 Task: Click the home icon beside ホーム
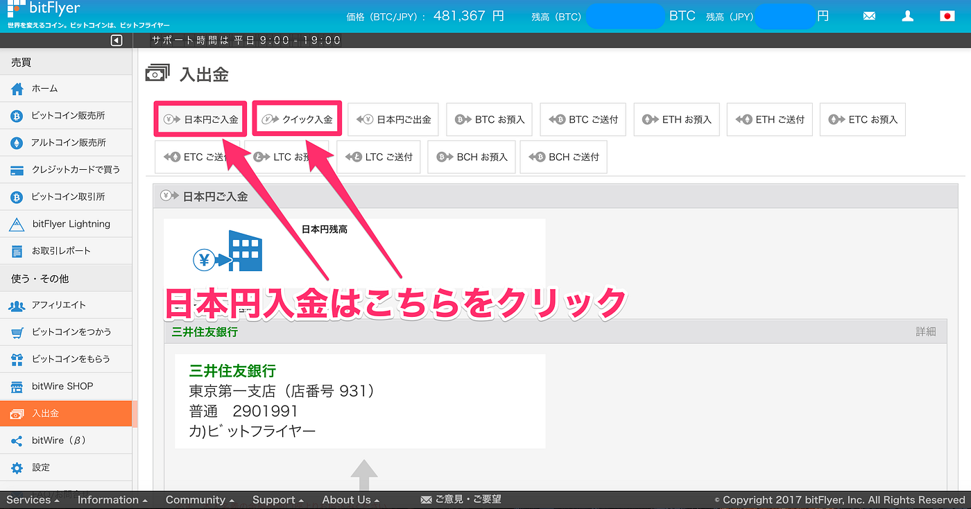click(17, 89)
